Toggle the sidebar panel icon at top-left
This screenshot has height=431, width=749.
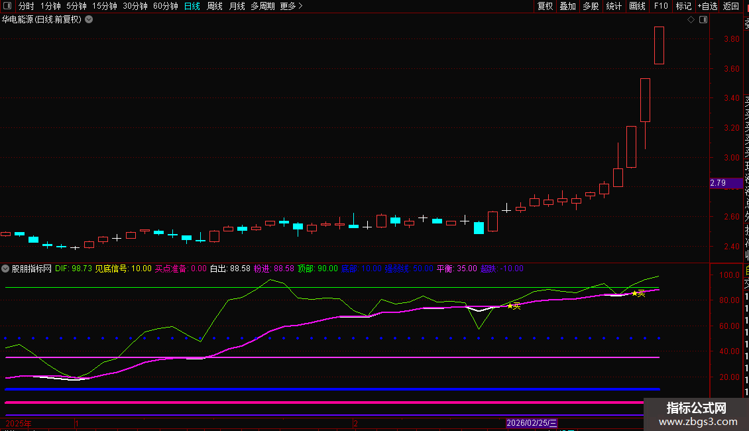(x=7, y=6)
